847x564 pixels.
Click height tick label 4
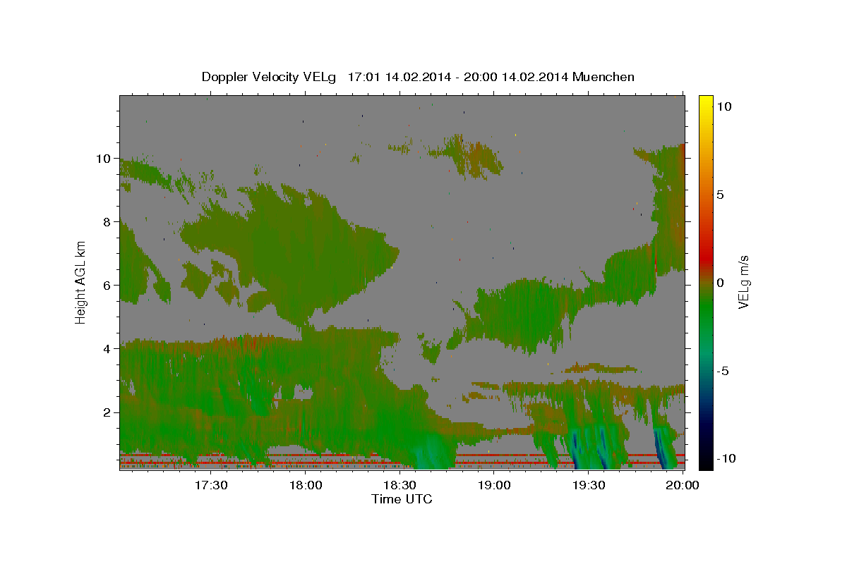pos(107,348)
